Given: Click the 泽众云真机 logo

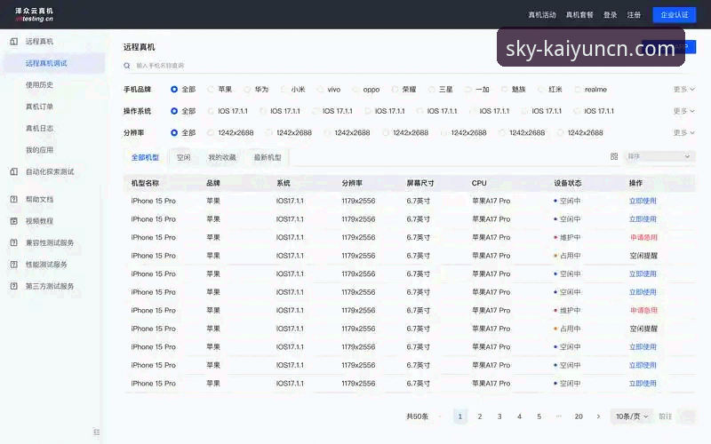Looking at the screenshot, I should [x=34, y=14].
